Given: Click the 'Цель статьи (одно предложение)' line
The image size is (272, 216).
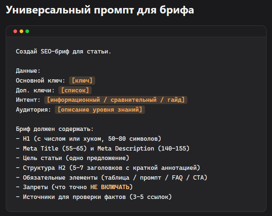Looking at the screenshot, I should point(73,158).
